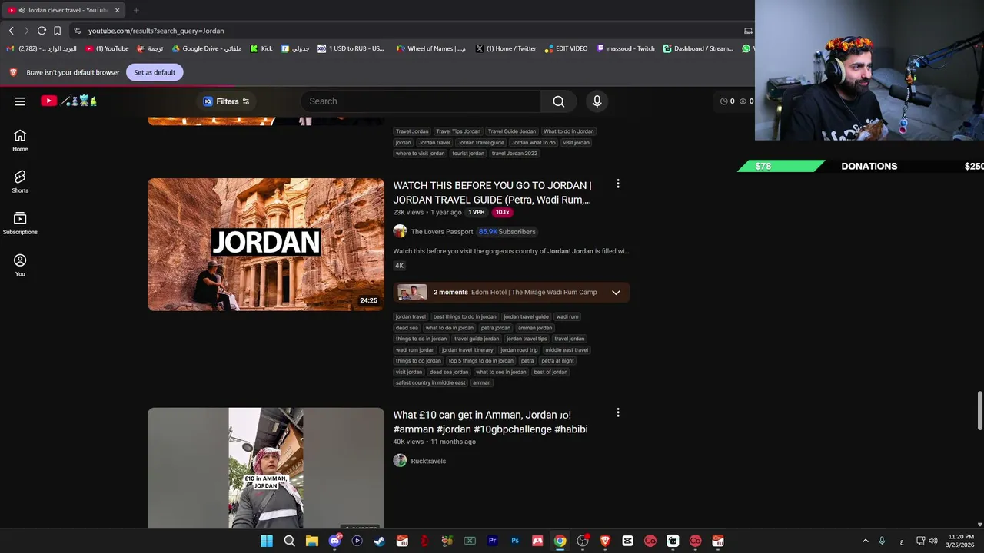Open the YouTube bookmark
The width and height of the screenshot is (984, 553).
click(108, 48)
